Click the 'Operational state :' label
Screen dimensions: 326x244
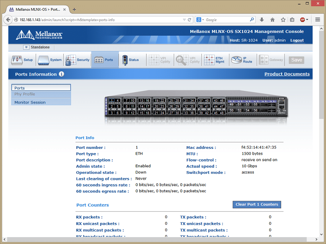(x=96, y=172)
